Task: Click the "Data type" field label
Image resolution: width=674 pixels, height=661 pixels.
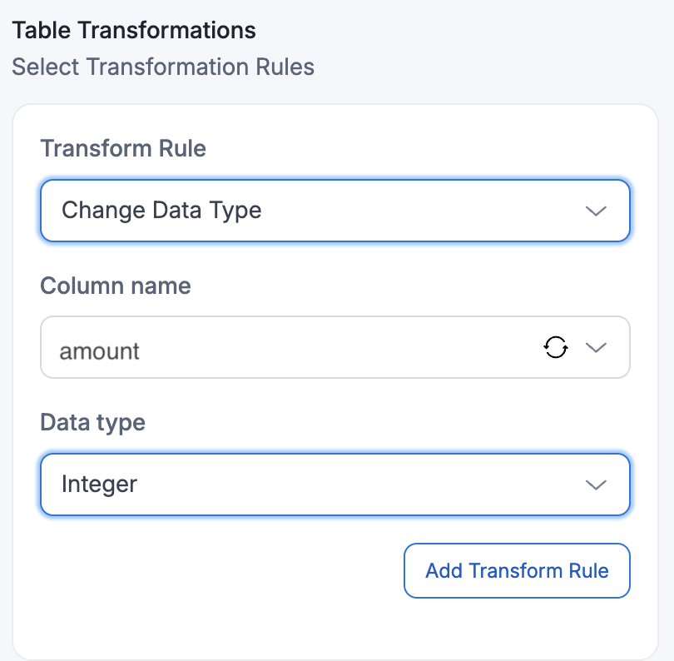Action: coord(92,423)
